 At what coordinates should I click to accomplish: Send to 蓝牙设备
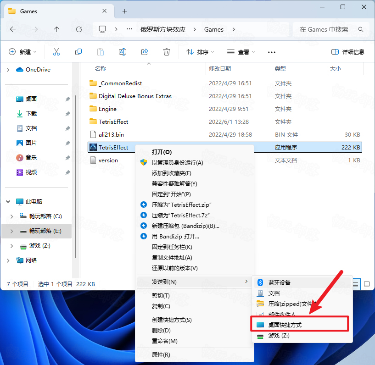(x=302, y=282)
